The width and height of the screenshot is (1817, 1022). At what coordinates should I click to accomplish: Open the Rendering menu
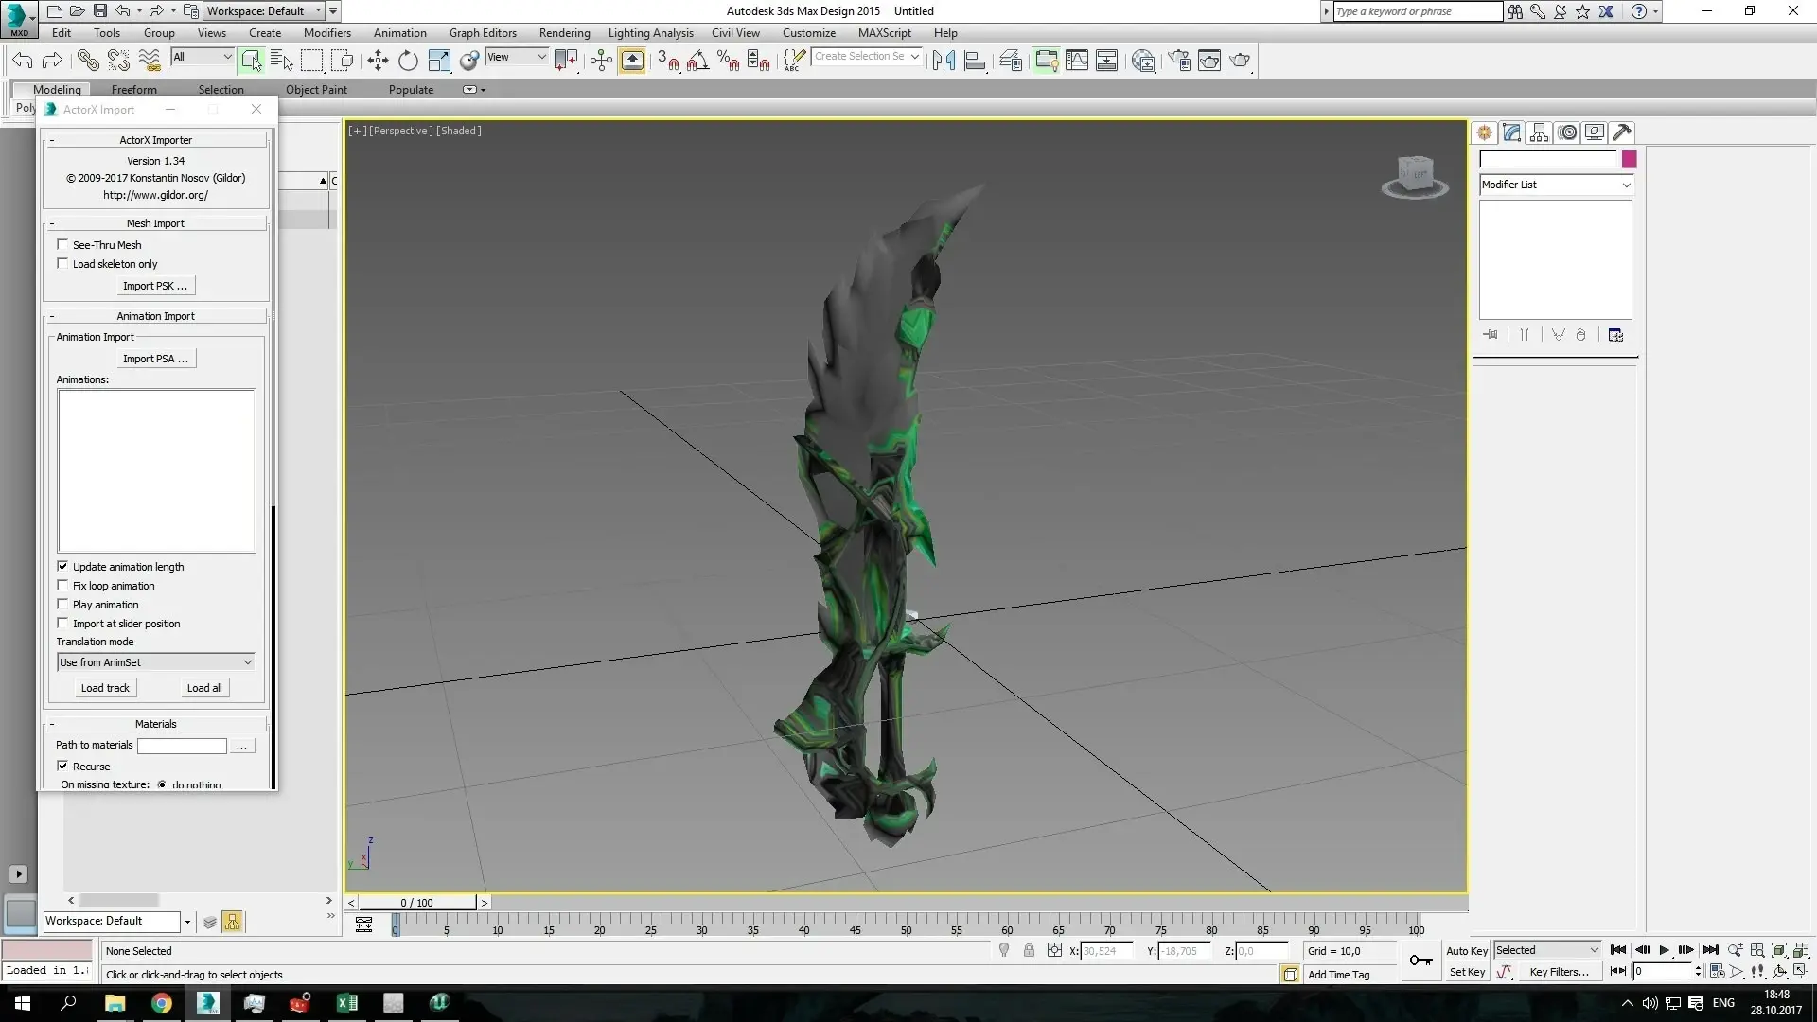coord(564,33)
